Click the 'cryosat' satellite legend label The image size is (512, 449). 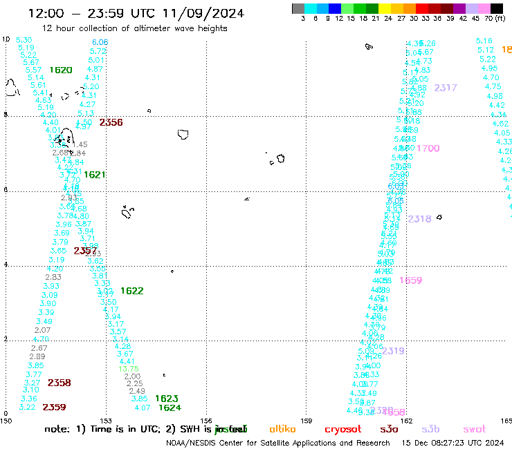pos(343,429)
